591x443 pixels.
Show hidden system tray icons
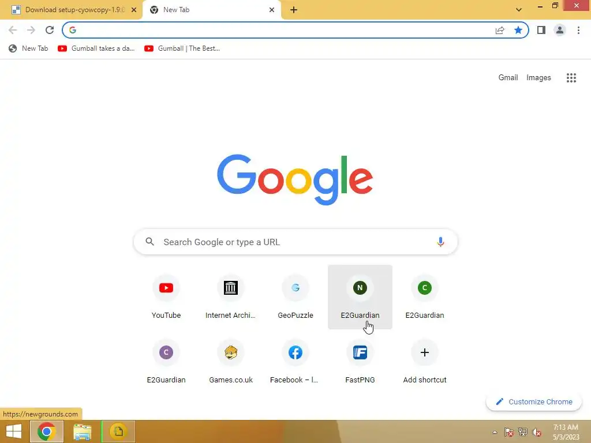495,432
